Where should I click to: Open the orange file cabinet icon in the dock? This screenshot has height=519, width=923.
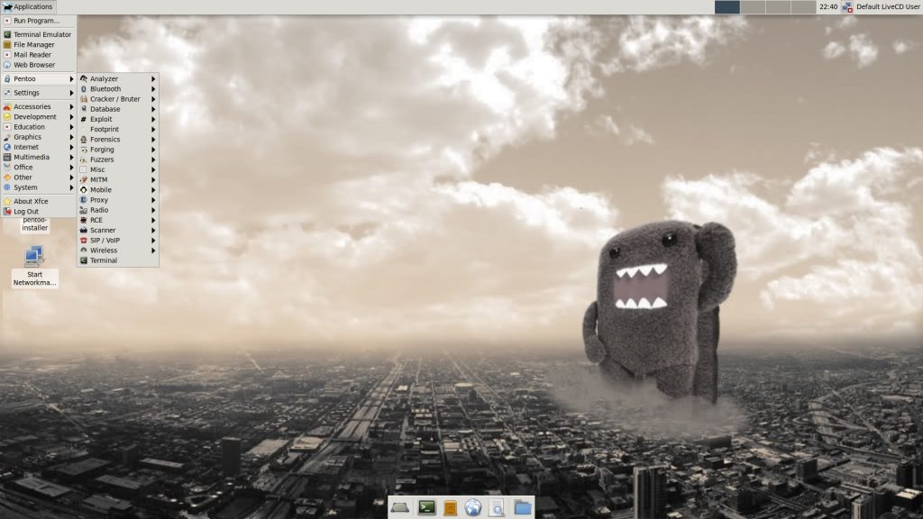pyautogui.click(x=449, y=506)
